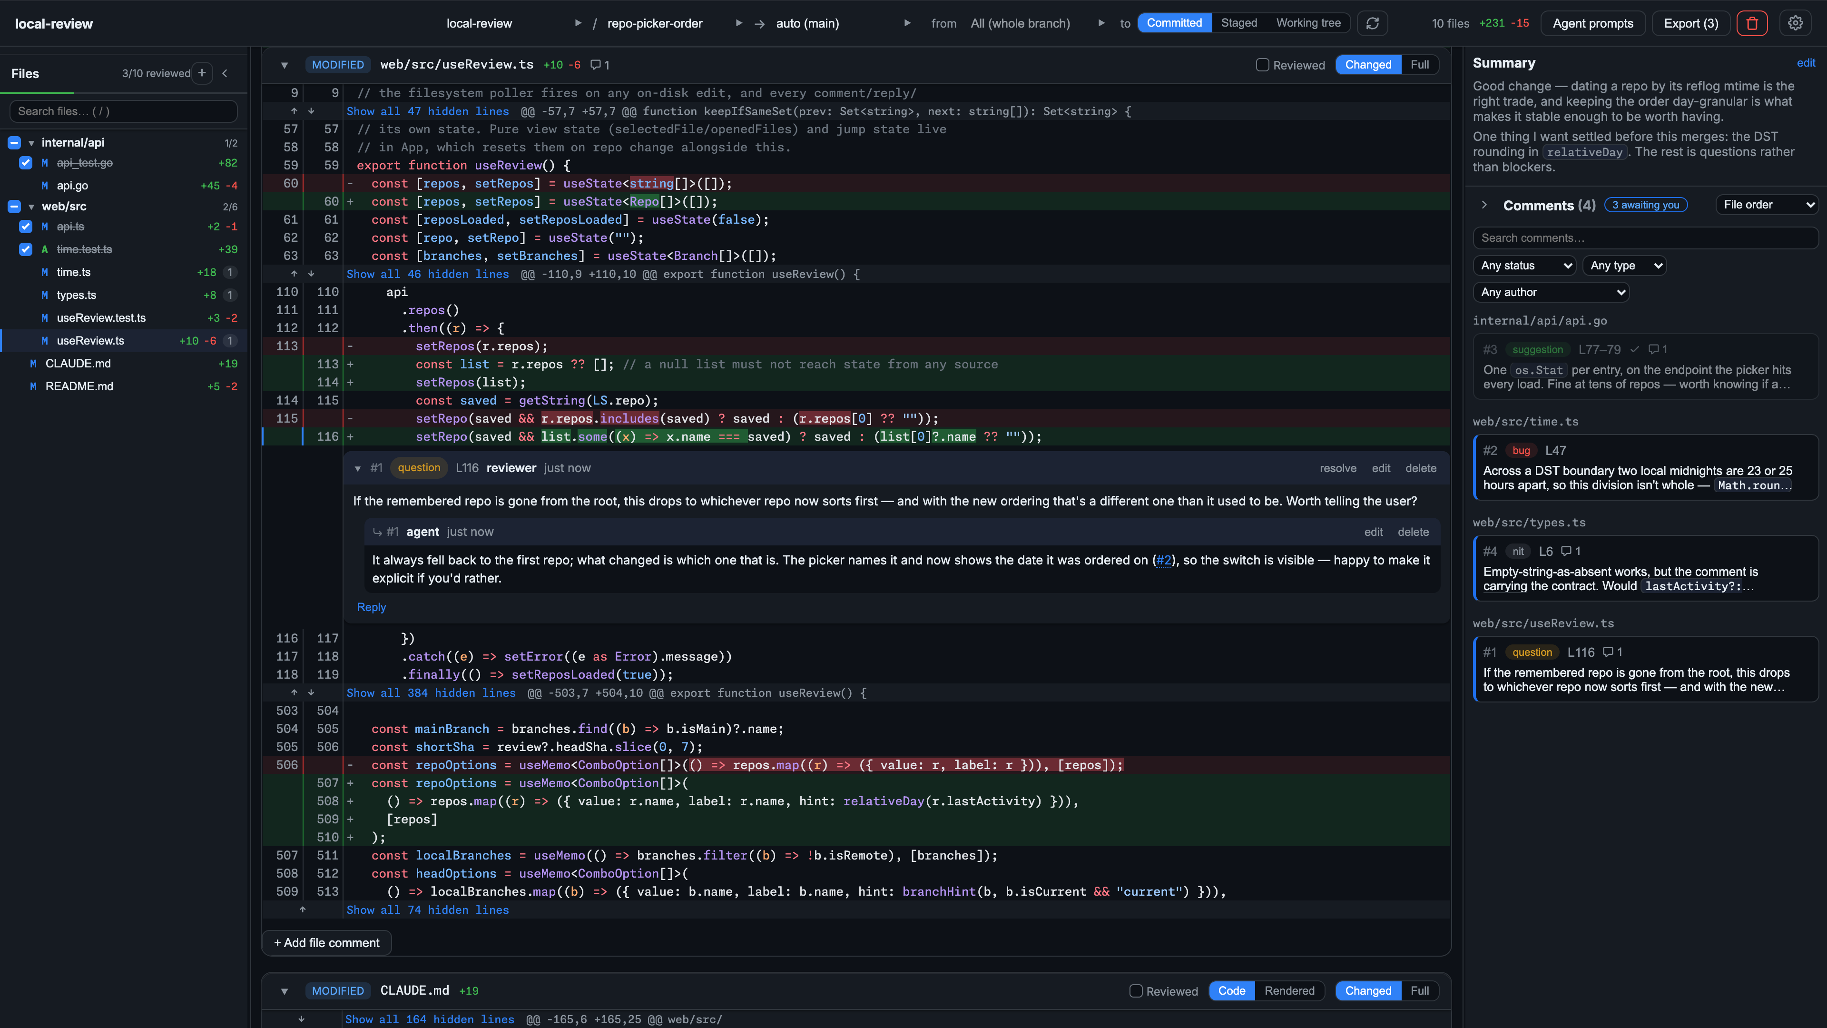This screenshot has height=1028, width=1827.
Task: Click the red trash delete icon
Action: pos(1752,23)
